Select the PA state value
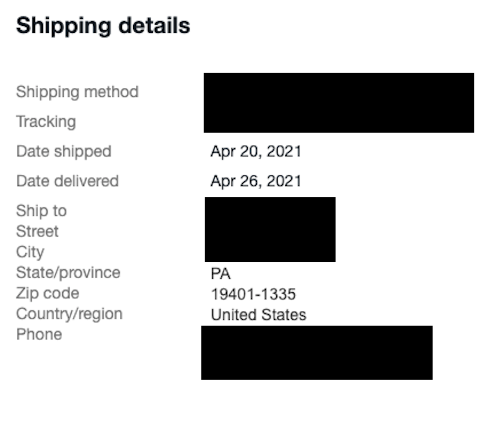492x421 pixels. click(221, 273)
